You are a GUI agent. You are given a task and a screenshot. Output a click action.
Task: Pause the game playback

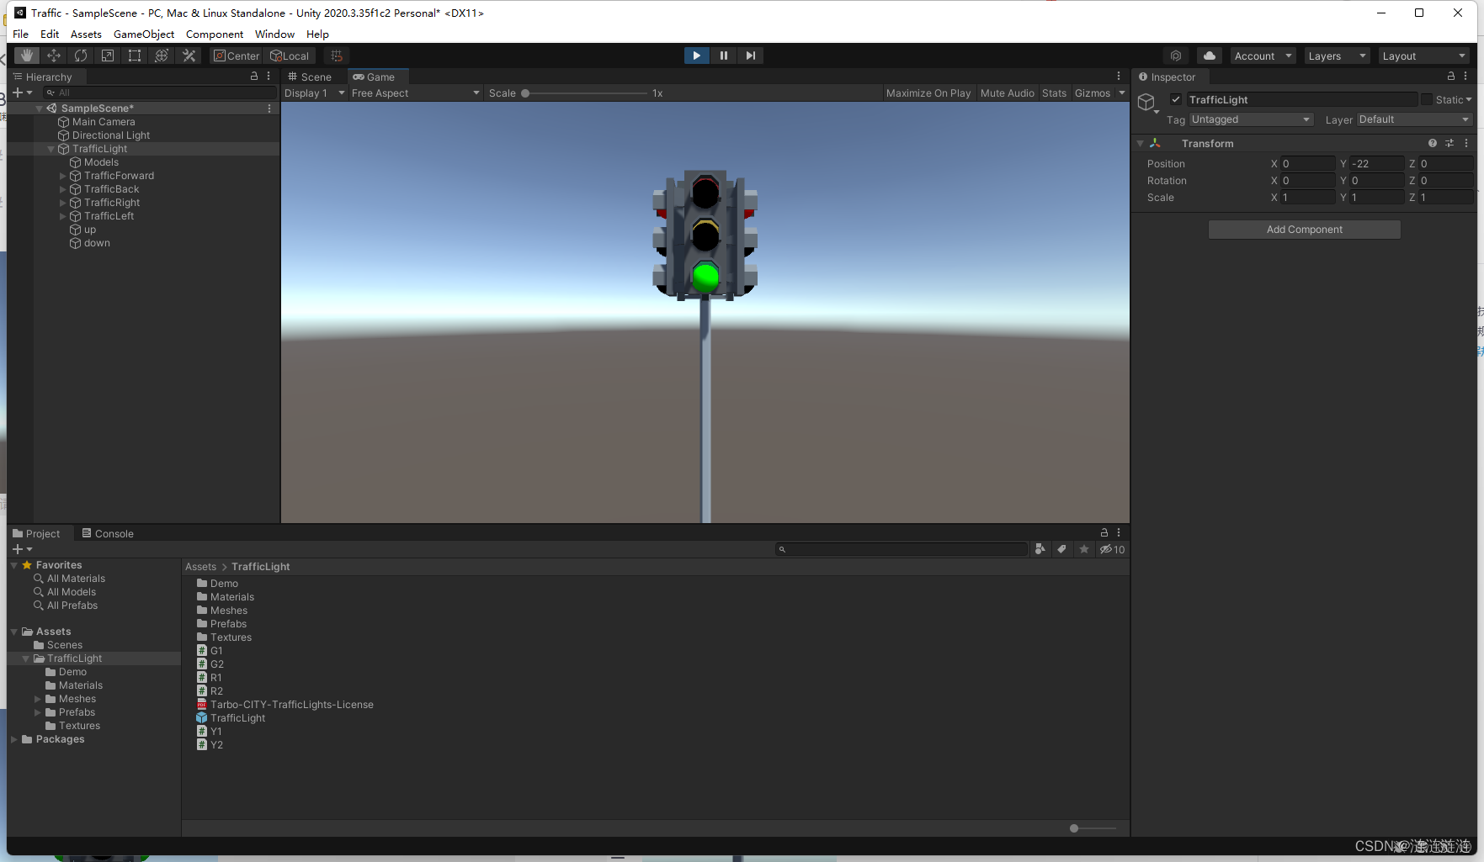point(723,56)
